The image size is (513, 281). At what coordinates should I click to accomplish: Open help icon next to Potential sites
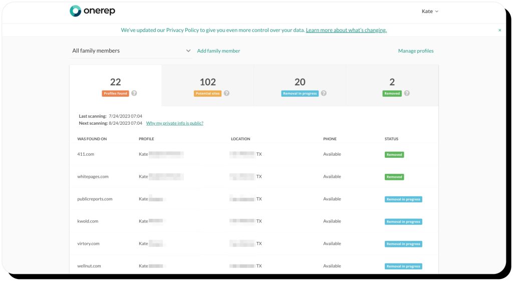(x=226, y=93)
